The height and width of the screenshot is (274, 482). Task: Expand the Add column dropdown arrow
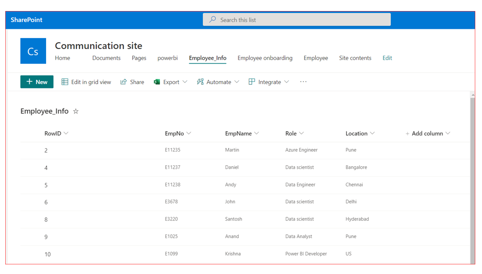coord(448,133)
